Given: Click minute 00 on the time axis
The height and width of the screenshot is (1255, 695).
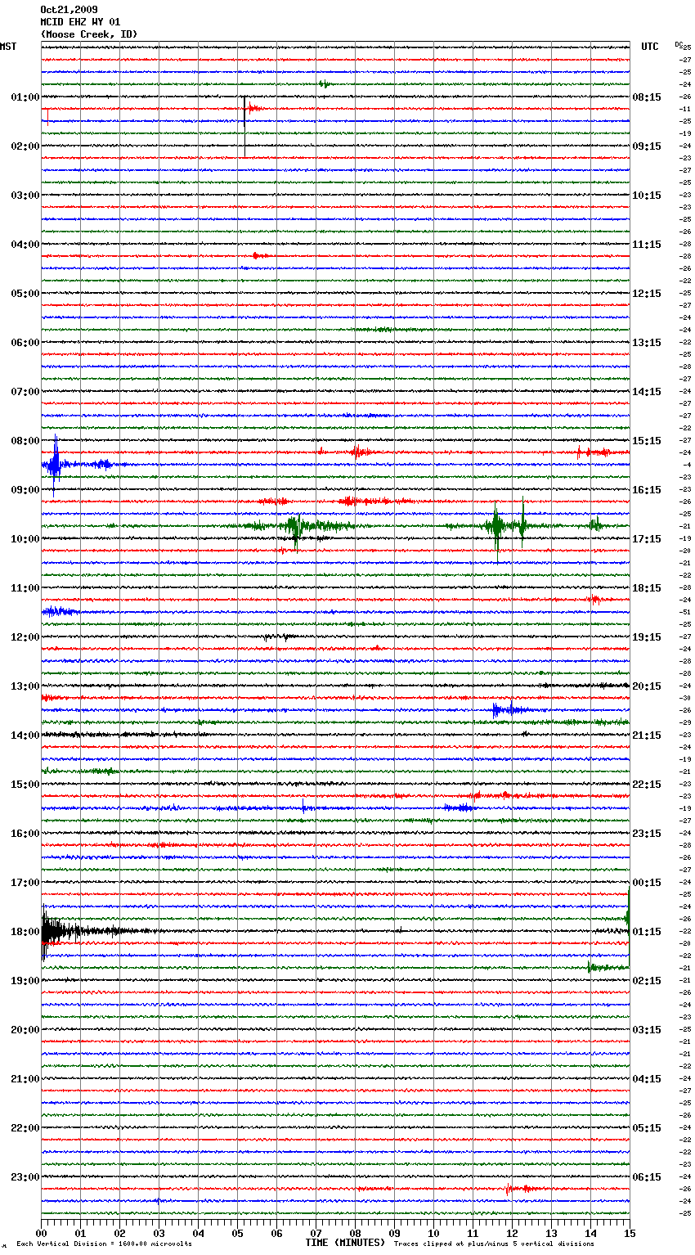Looking at the screenshot, I should pyautogui.click(x=42, y=1233).
